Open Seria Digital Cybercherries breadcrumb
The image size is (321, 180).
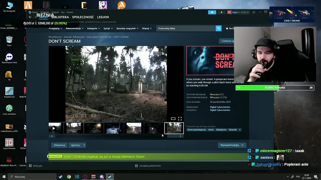pos(99,37)
